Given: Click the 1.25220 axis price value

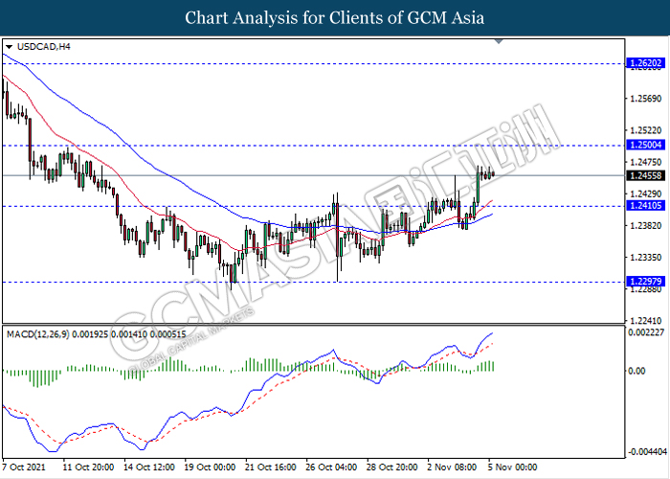Looking at the screenshot, I should click(646, 130).
